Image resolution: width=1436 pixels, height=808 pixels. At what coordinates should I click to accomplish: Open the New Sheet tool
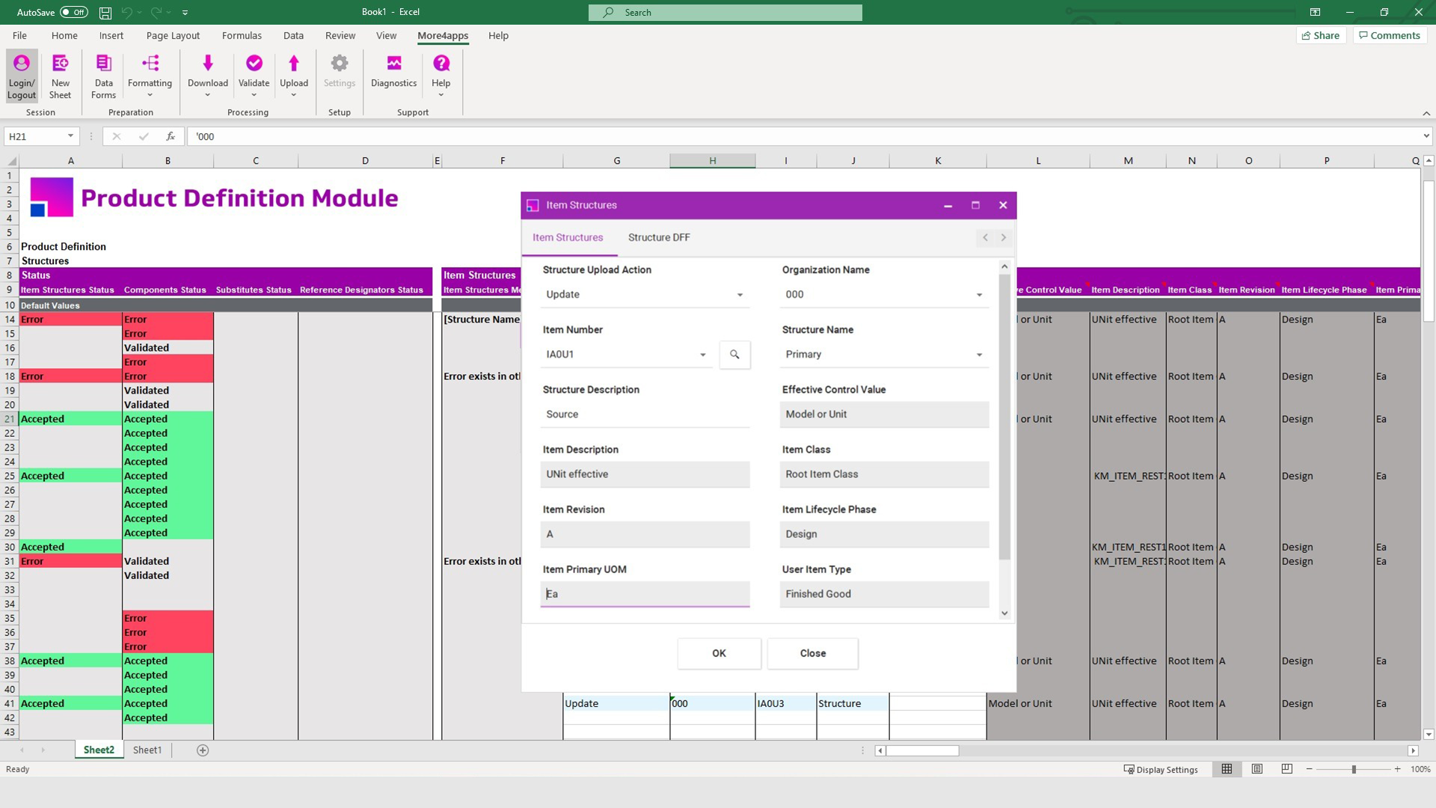(60, 76)
